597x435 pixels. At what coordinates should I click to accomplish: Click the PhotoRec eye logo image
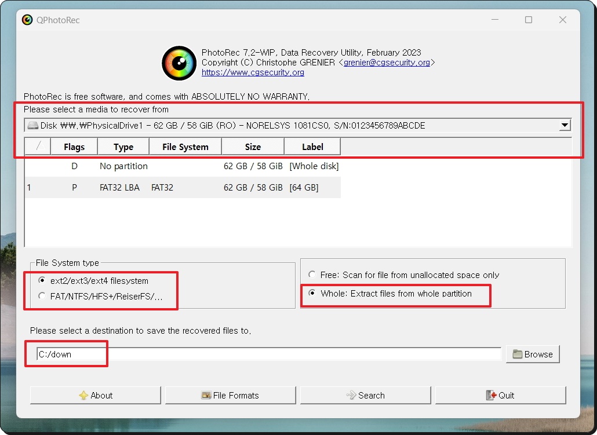[x=179, y=63]
